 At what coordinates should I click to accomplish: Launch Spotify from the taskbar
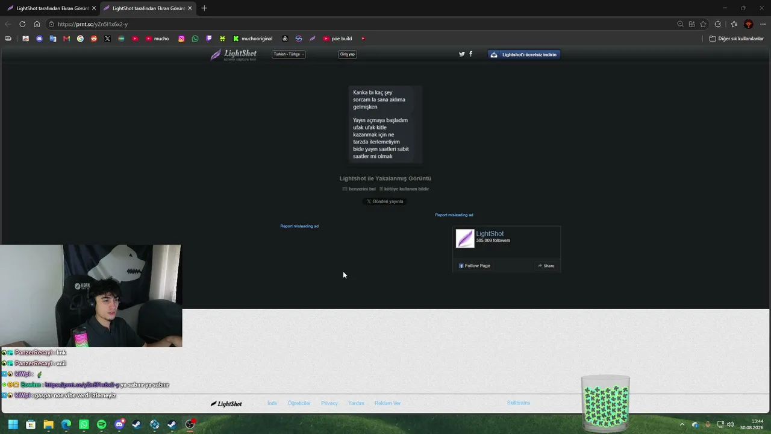(x=101, y=424)
